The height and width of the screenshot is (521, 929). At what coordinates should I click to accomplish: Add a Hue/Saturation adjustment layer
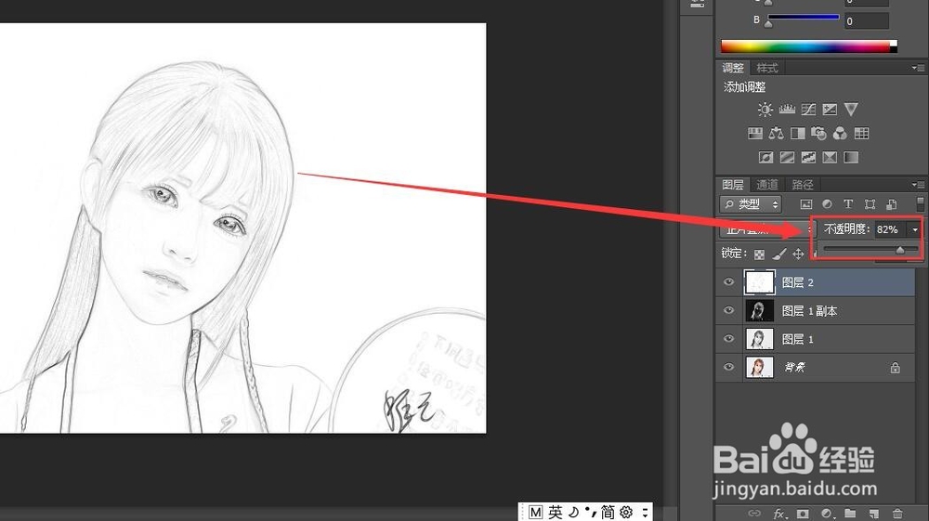[754, 133]
